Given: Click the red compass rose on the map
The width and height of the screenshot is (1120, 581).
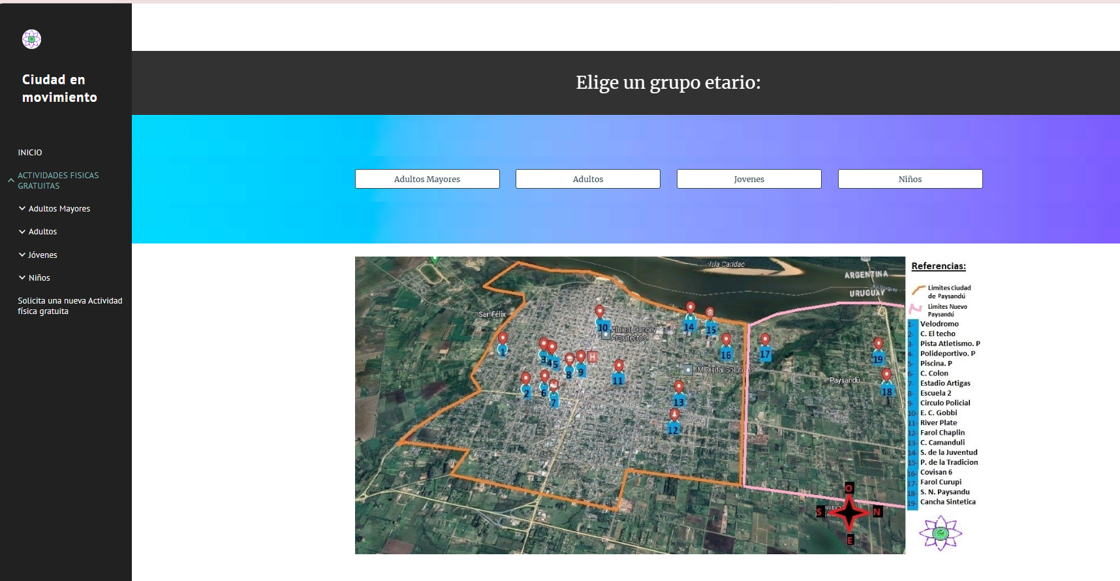Looking at the screenshot, I should pyautogui.click(x=849, y=512).
